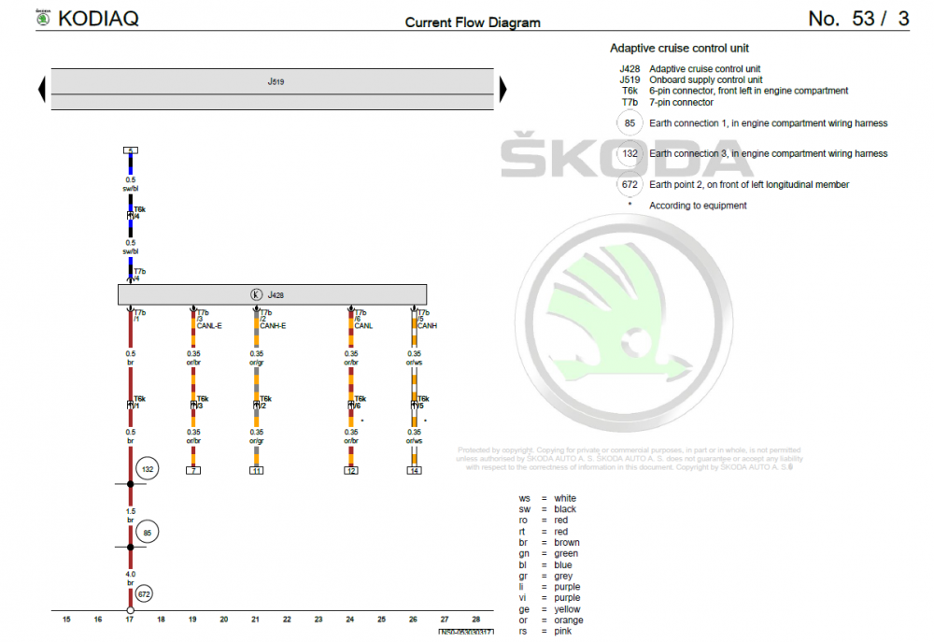Click the CANH pin label at T7b/5

click(427, 326)
